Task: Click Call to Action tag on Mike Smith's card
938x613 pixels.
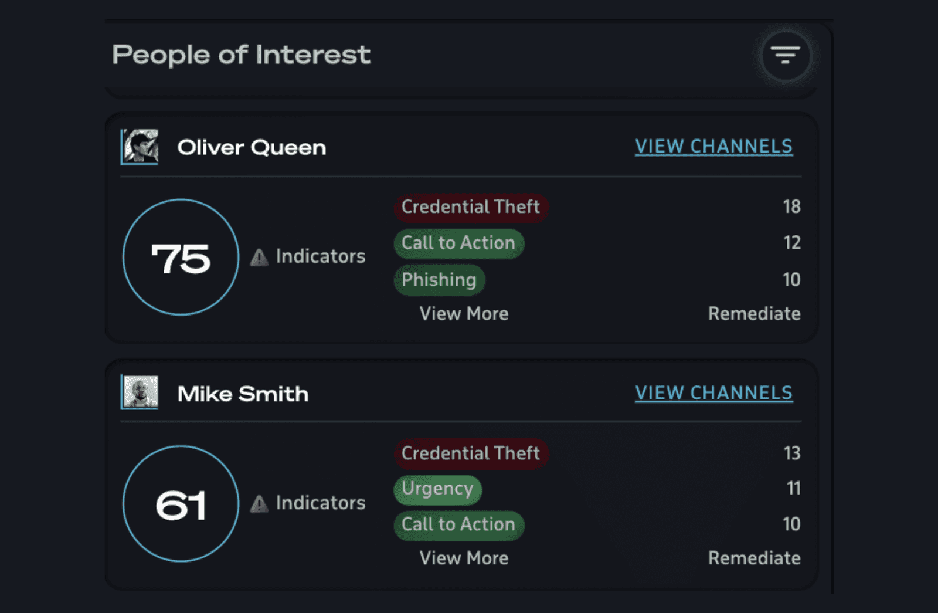Action: point(458,524)
